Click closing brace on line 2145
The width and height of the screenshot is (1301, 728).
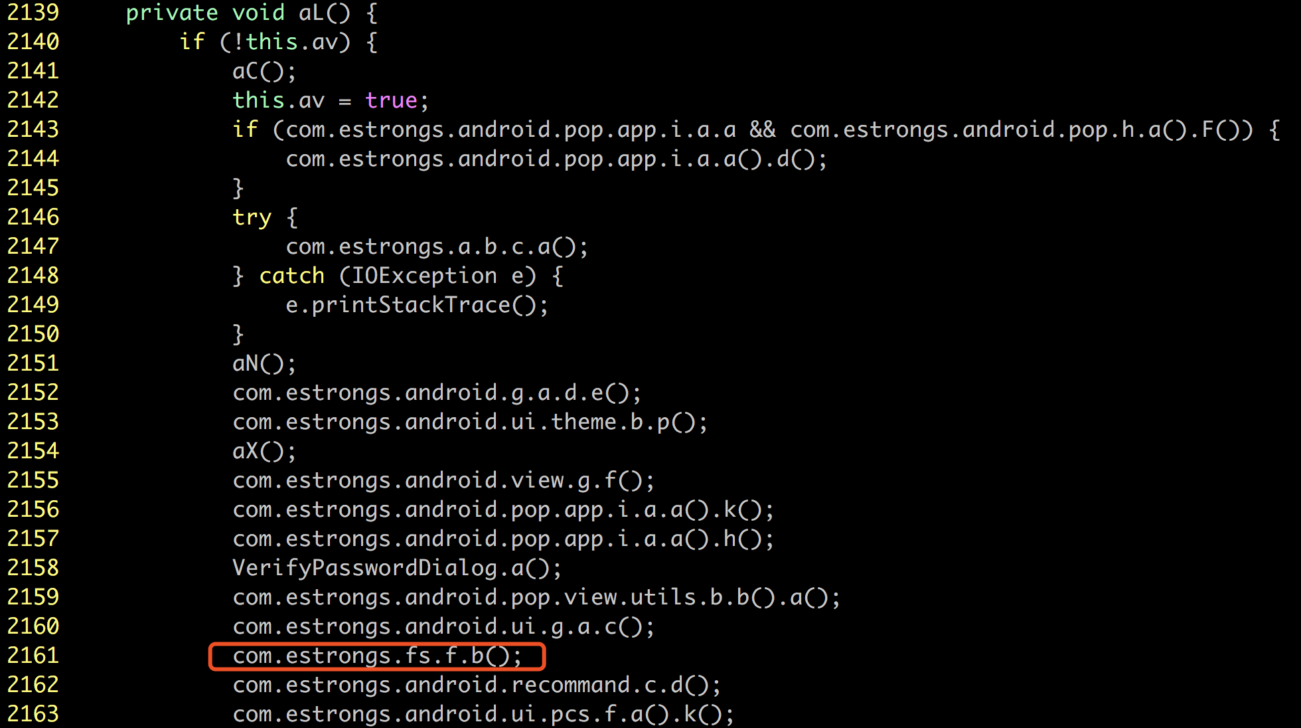click(x=238, y=189)
